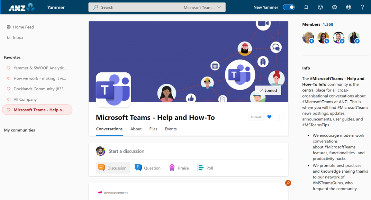
Task: Click the heart beside Yammer & SWOOP Analytics
Action: point(9,68)
